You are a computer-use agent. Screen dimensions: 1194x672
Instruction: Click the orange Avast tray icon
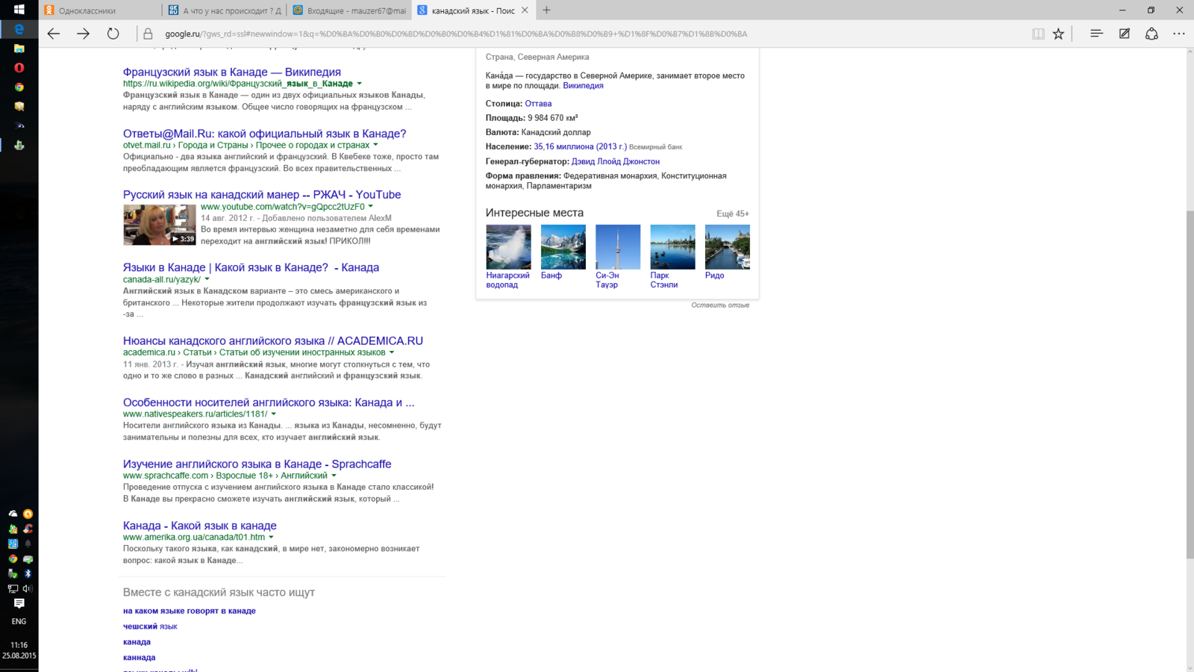(28, 514)
